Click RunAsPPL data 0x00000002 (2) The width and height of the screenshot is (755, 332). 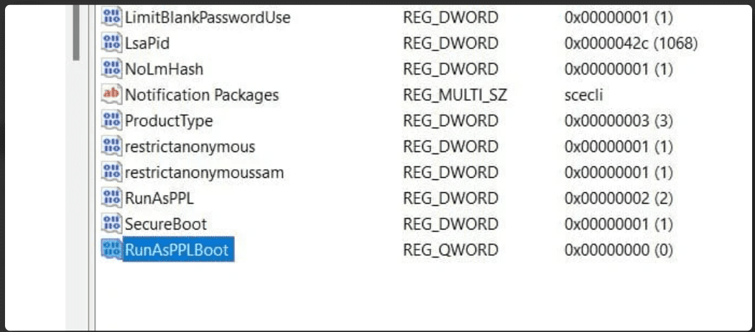coord(619,199)
